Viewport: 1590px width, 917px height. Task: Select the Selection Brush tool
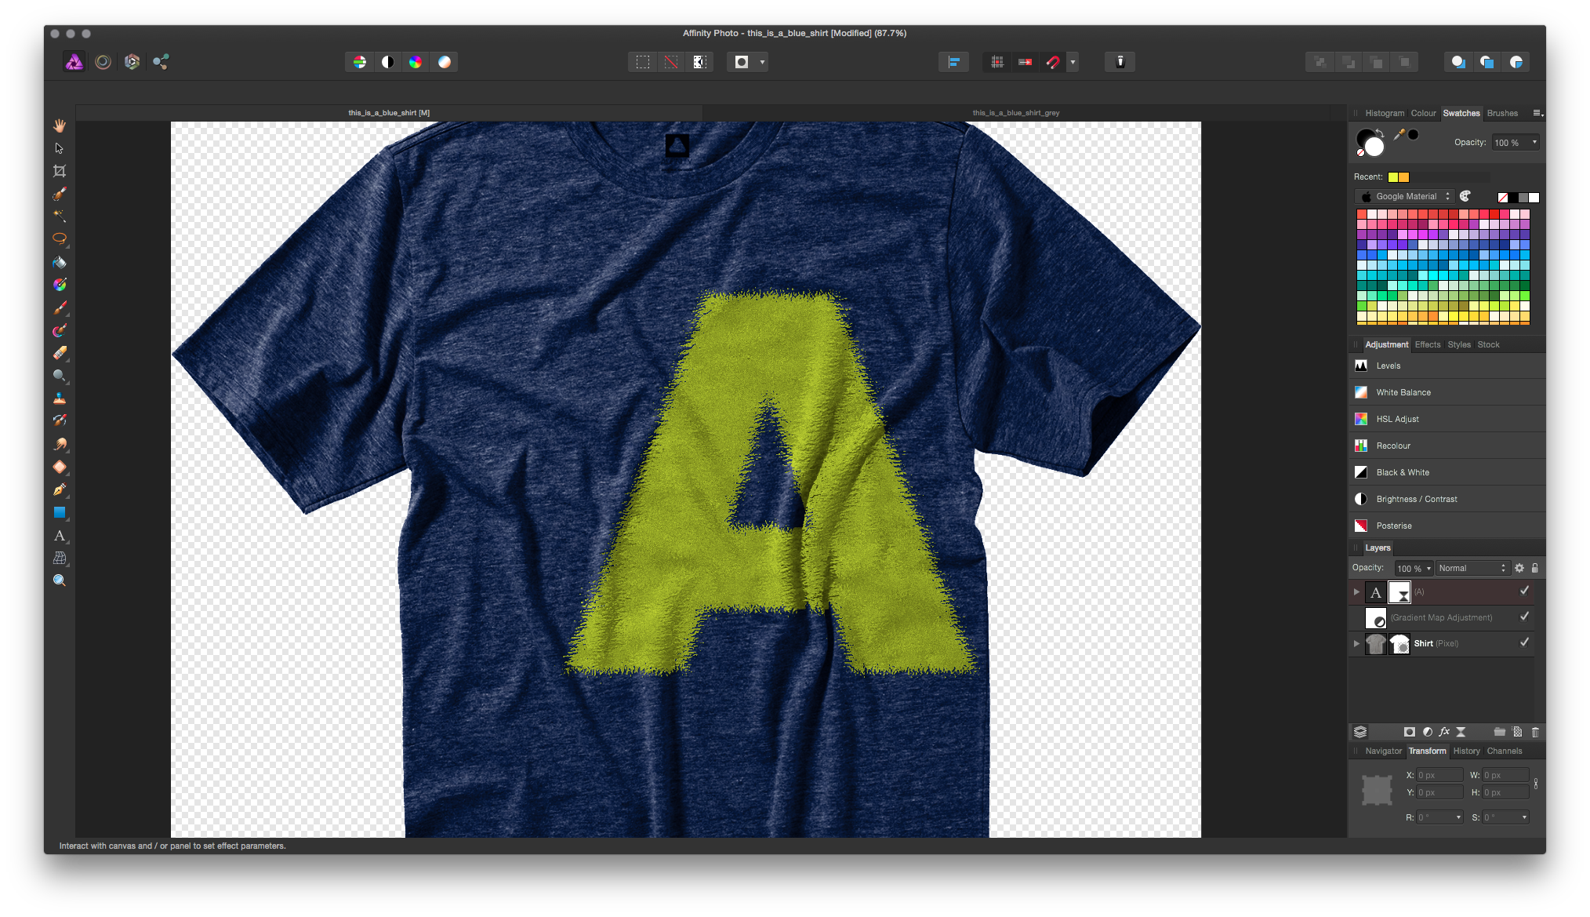click(x=60, y=194)
